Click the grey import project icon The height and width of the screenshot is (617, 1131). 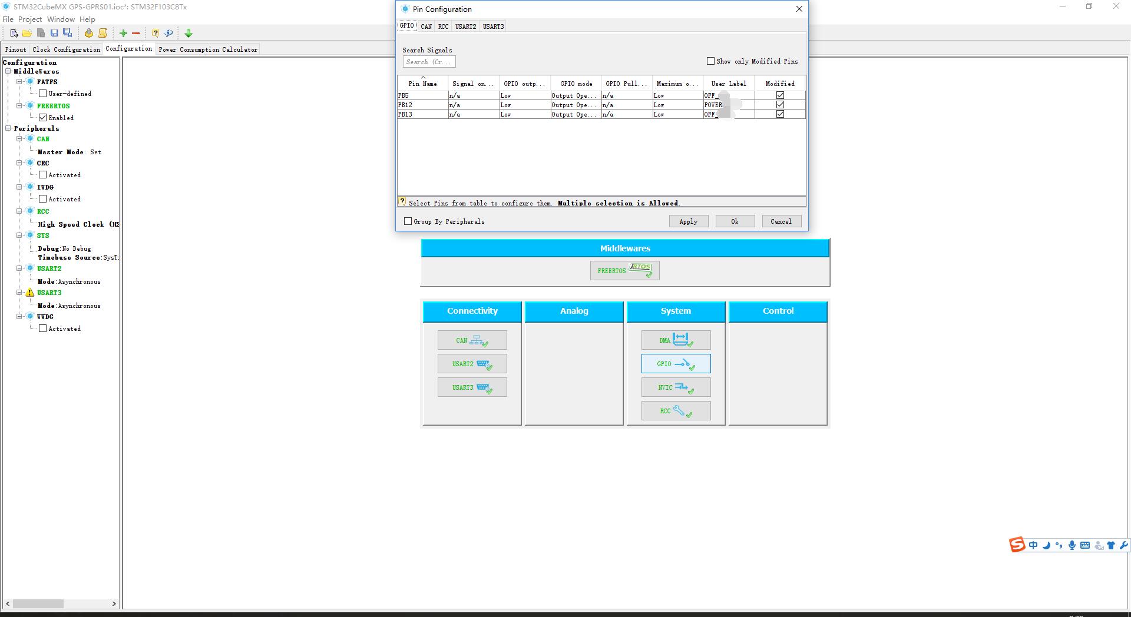[41, 33]
